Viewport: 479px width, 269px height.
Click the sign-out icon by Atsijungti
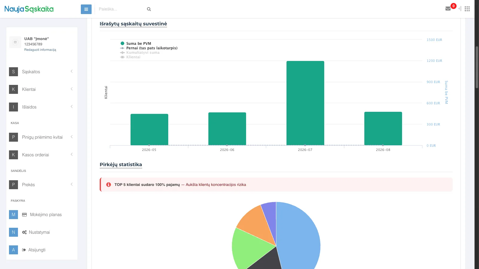[x=24, y=250]
